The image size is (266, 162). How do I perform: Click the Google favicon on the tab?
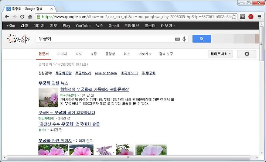point(8,8)
